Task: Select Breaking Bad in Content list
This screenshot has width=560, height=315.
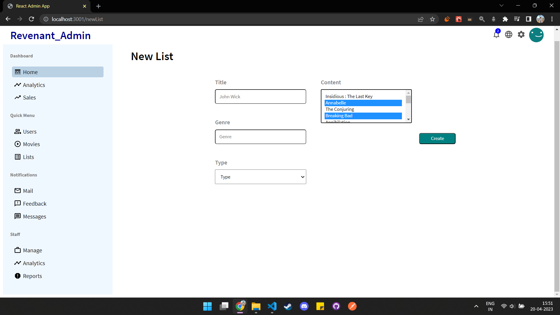Action: (363, 116)
